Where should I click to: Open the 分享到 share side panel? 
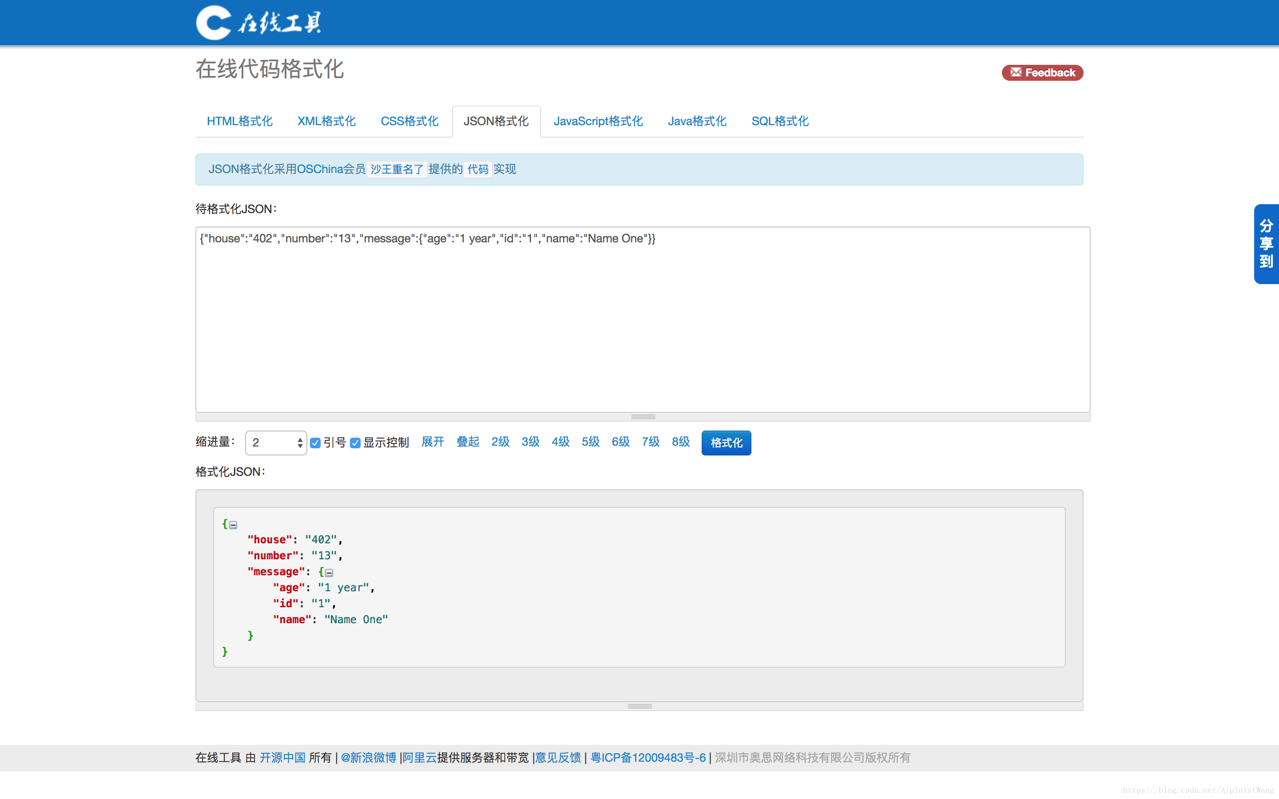pos(1266,244)
